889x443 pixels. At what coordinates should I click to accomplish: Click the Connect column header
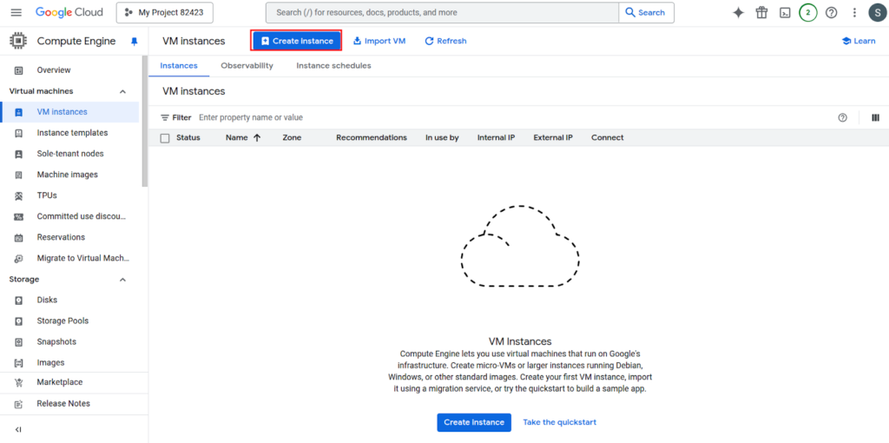[607, 138]
